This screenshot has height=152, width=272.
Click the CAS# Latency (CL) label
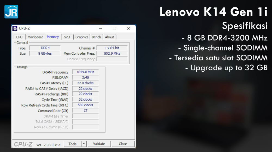(x=54, y=83)
